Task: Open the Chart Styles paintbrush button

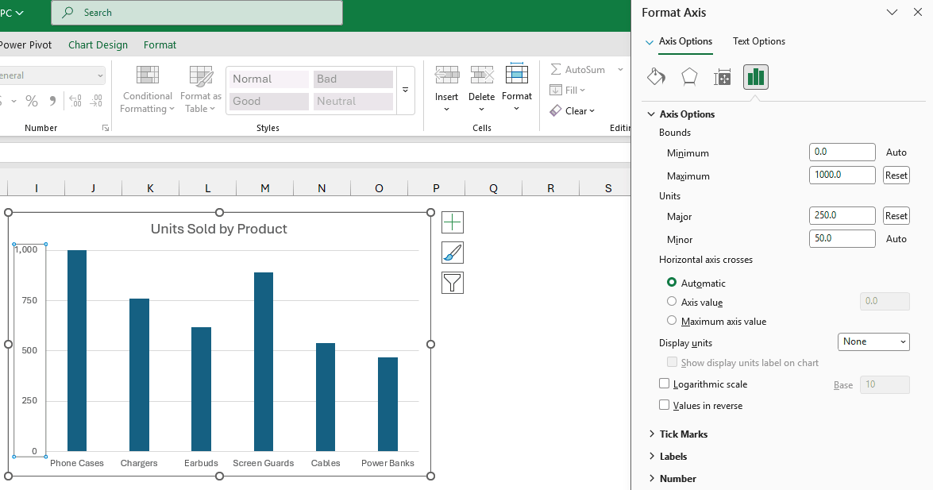Action: click(x=453, y=253)
